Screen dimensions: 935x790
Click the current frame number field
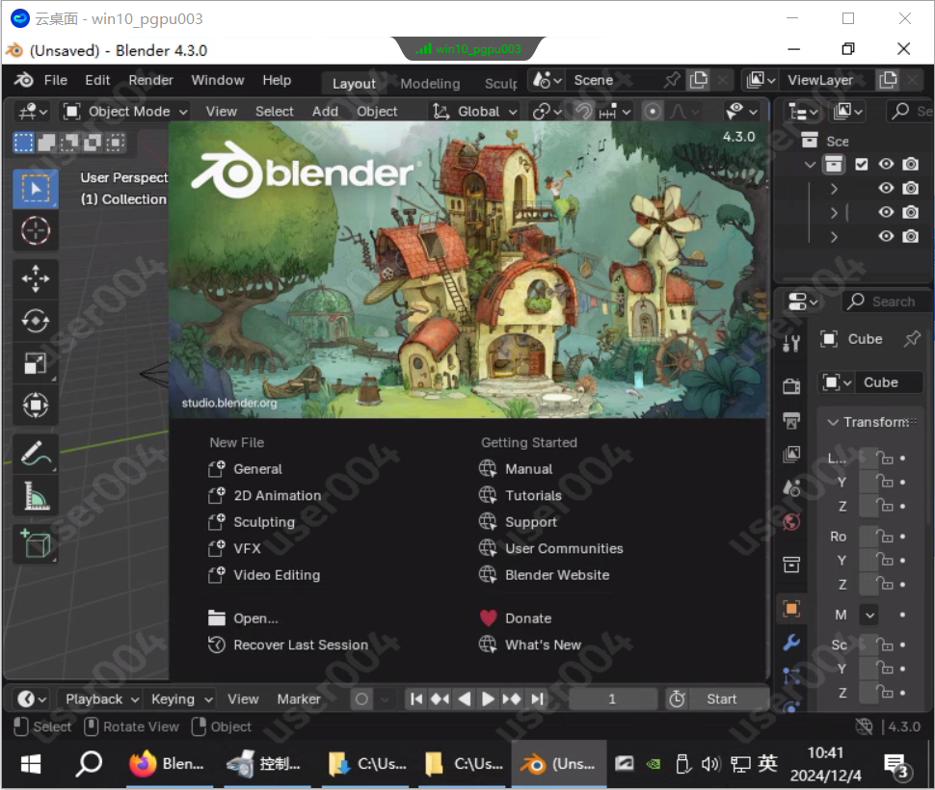click(x=612, y=699)
